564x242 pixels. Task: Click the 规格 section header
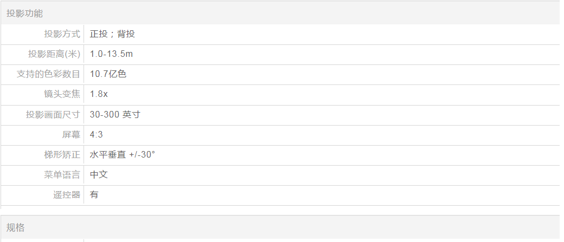pyautogui.click(x=16, y=227)
